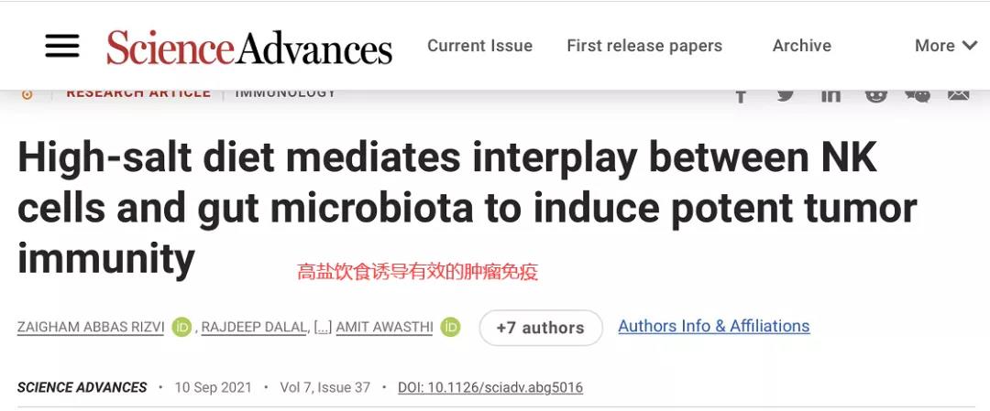Screen dimensions: 990x411
Task: Expand the More dropdown menu
Action: pyautogui.click(x=946, y=46)
